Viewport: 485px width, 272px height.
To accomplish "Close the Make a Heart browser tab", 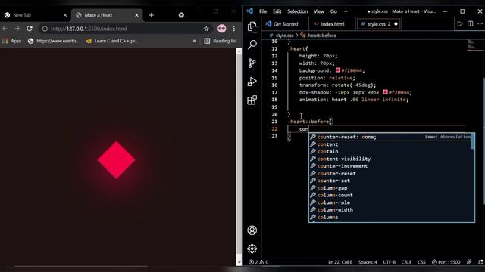I will [136, 15].
